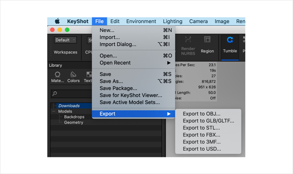Select the Geometry folder
The height and width of the screenshot is (174, 293).
click(x=73, y=123)
